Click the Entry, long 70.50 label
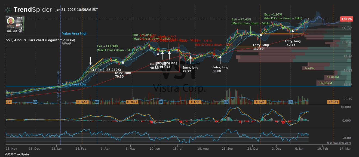 (x=123, y=75)
